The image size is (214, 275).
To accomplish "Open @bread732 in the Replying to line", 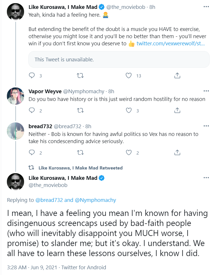I will point(49,200).
